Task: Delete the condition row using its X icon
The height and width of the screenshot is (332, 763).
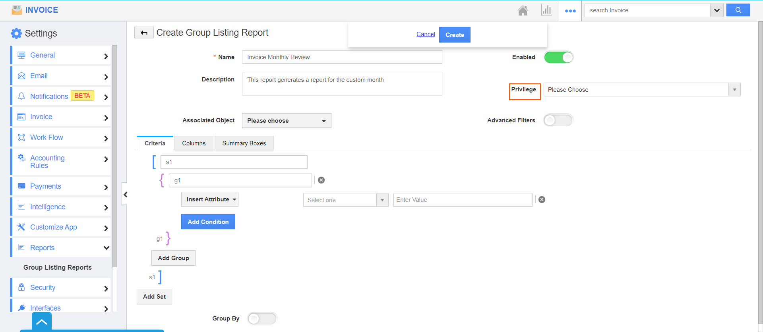Action: click(x=542, y=200)
